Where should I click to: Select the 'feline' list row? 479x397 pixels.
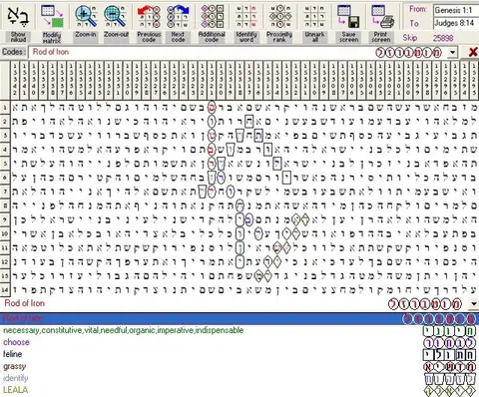tap(239, 354)
